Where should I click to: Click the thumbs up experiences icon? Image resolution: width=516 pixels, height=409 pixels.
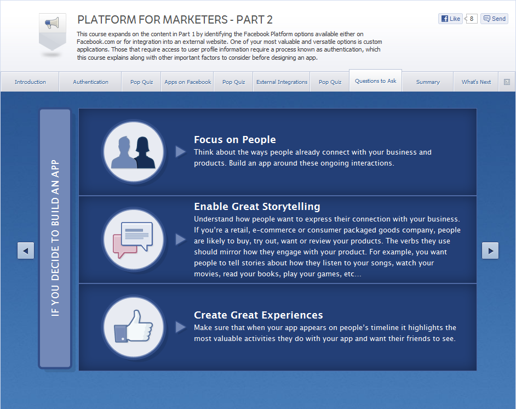click(x=134, y=327)
